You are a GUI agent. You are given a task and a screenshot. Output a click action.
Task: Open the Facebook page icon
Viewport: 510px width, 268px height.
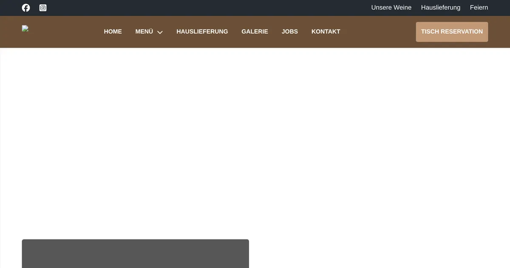click(x=26, y=8)
